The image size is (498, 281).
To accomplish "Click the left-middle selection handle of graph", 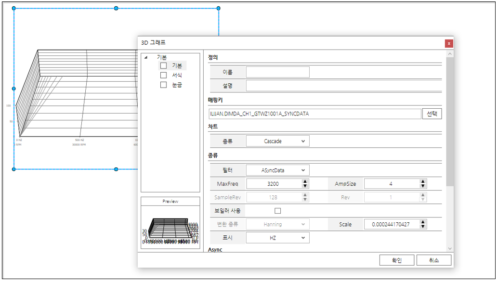I will point(13,89).
